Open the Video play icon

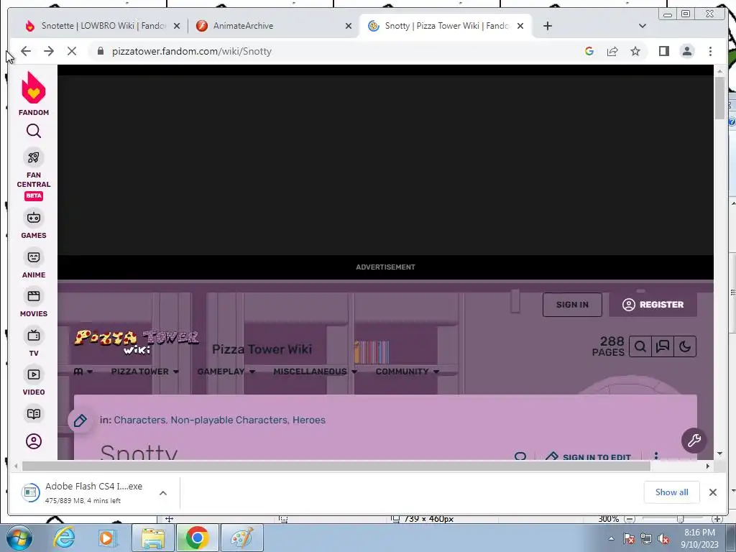[x=33, y=374]
